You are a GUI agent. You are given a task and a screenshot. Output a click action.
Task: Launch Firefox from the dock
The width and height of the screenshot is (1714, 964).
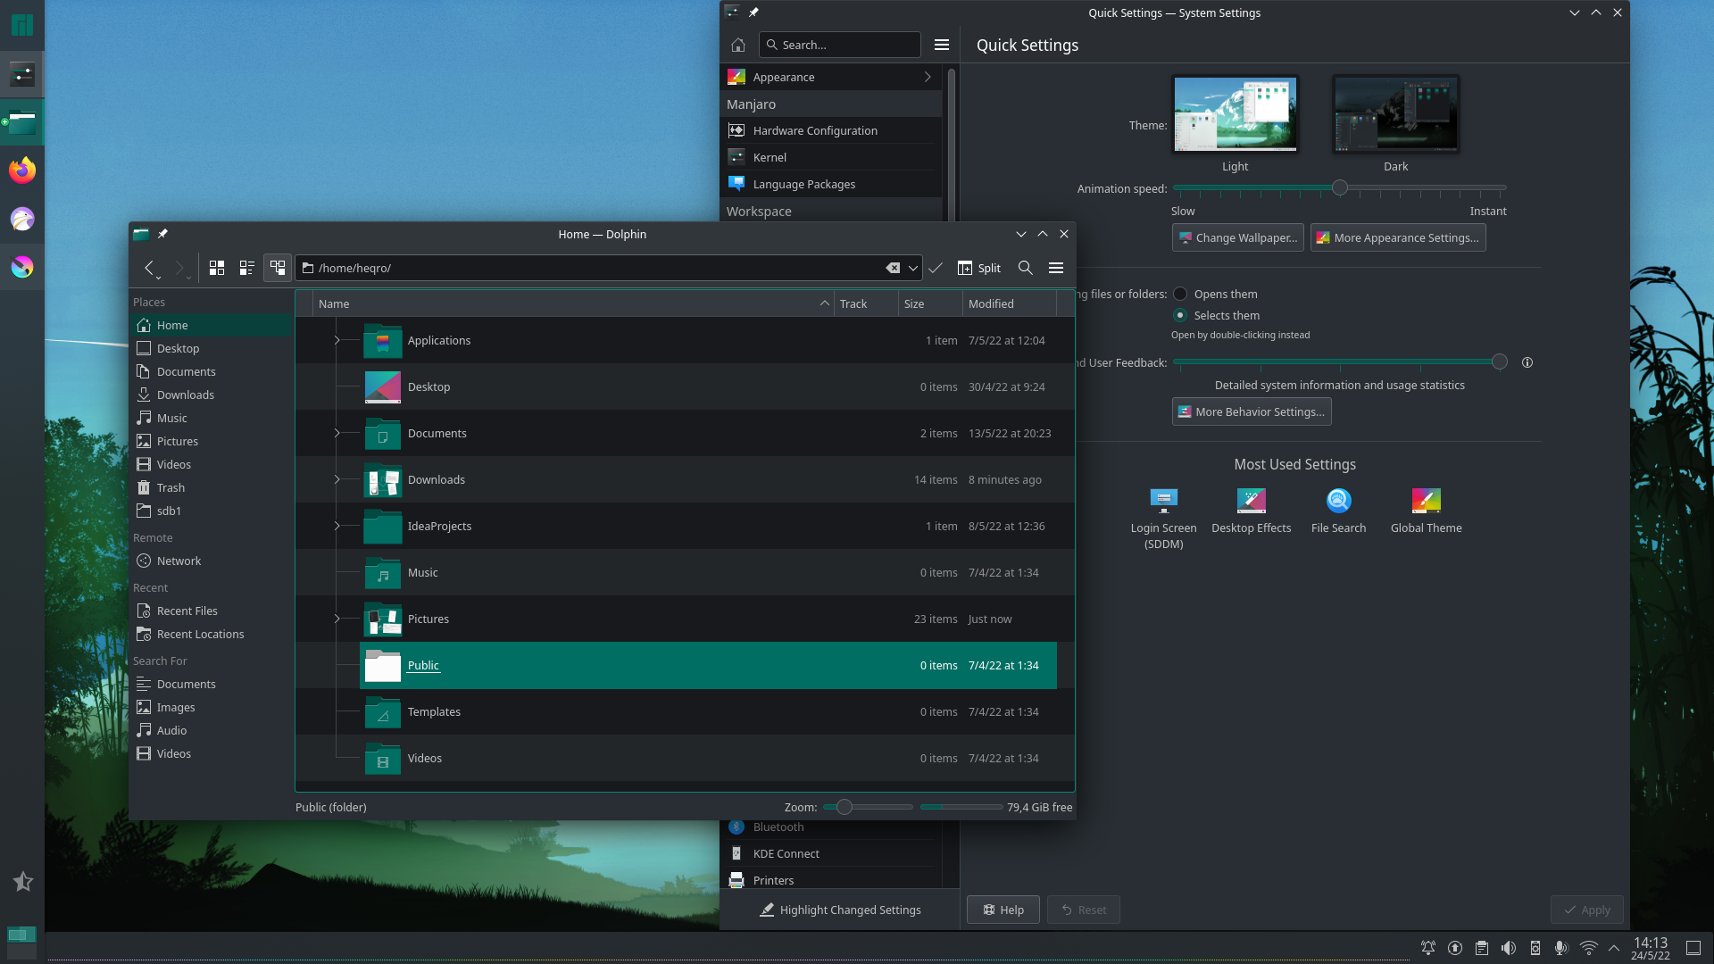point(22,170)
